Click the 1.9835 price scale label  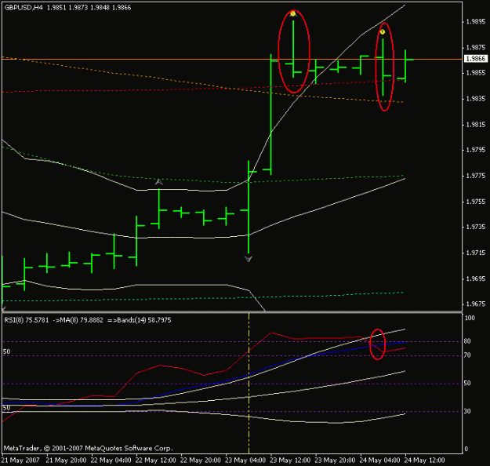pyautogui.click(x=476, y=99)
